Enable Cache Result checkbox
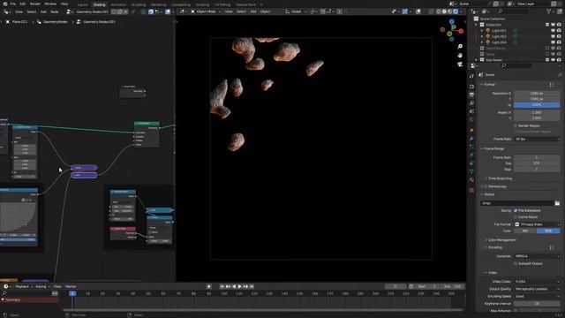Image resolution: width=565 pixels, height=318 pixels. pos(516,217)
